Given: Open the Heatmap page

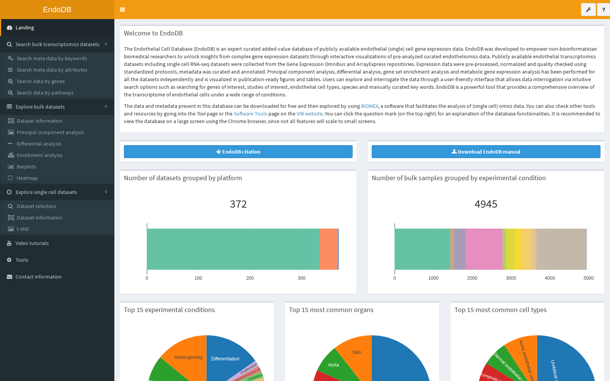Looking at the screenshot, I should [57, 178].
